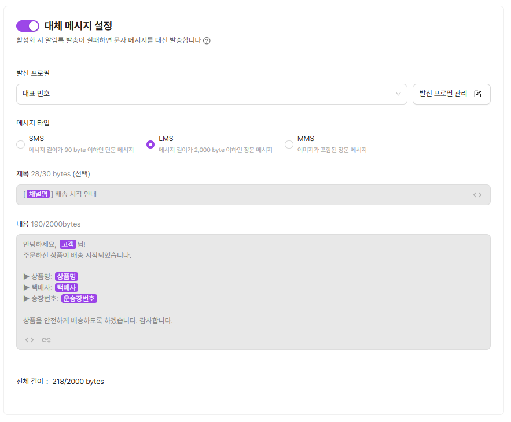Select the 운송장번호 variable tag
Viewport: 511px width, 422px height.
coord(79,299)
